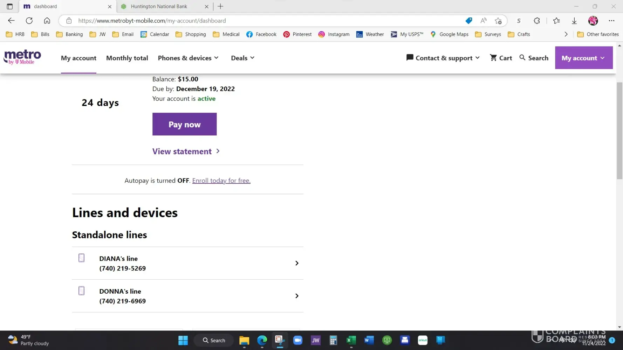Click the Metro by T-Mobile logo
This screenshot has width=623, height=350.
[22, 57]
